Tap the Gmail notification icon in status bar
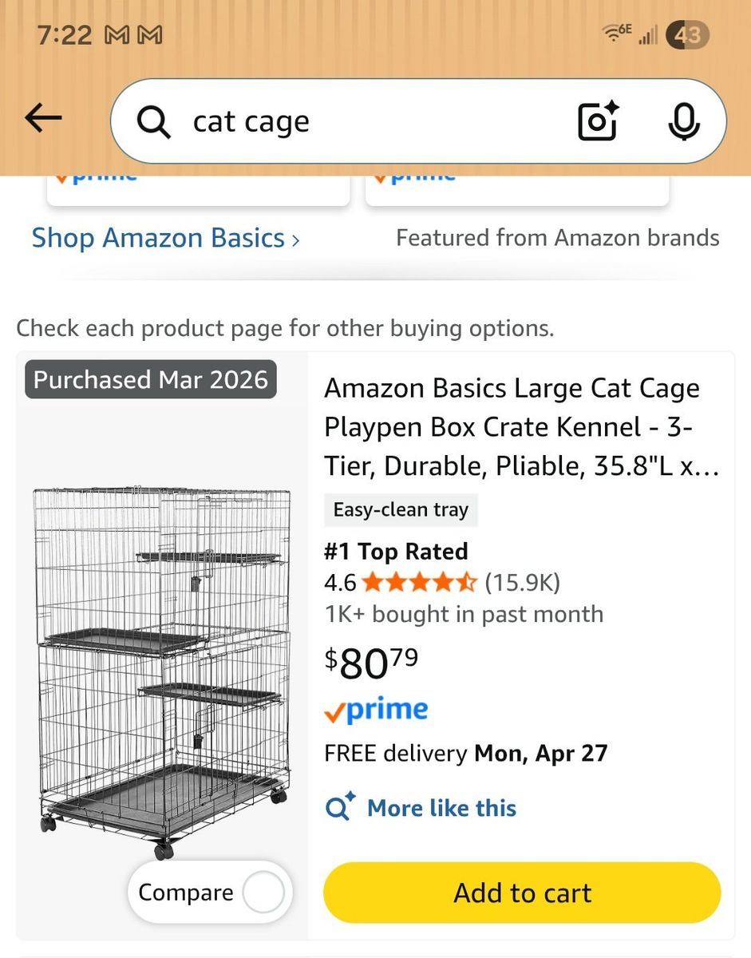 116,35
